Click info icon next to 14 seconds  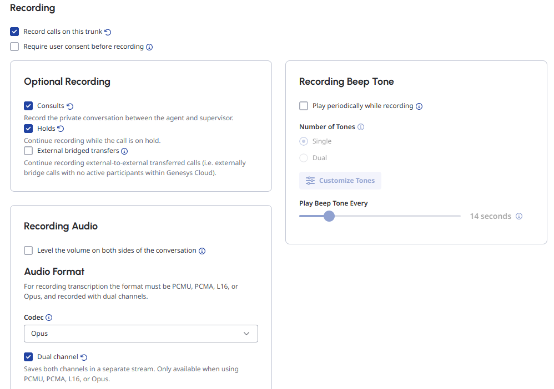point(519,216)
